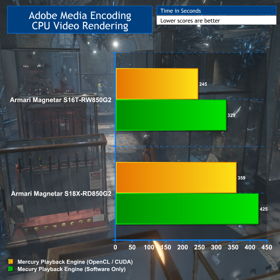Viewport: 280px width, 280px height.
Task: Click legend text 'Mercury Playback Engine (OpenCL / CUDA)'
Action: pyautogui.click(x=75, y=262)
